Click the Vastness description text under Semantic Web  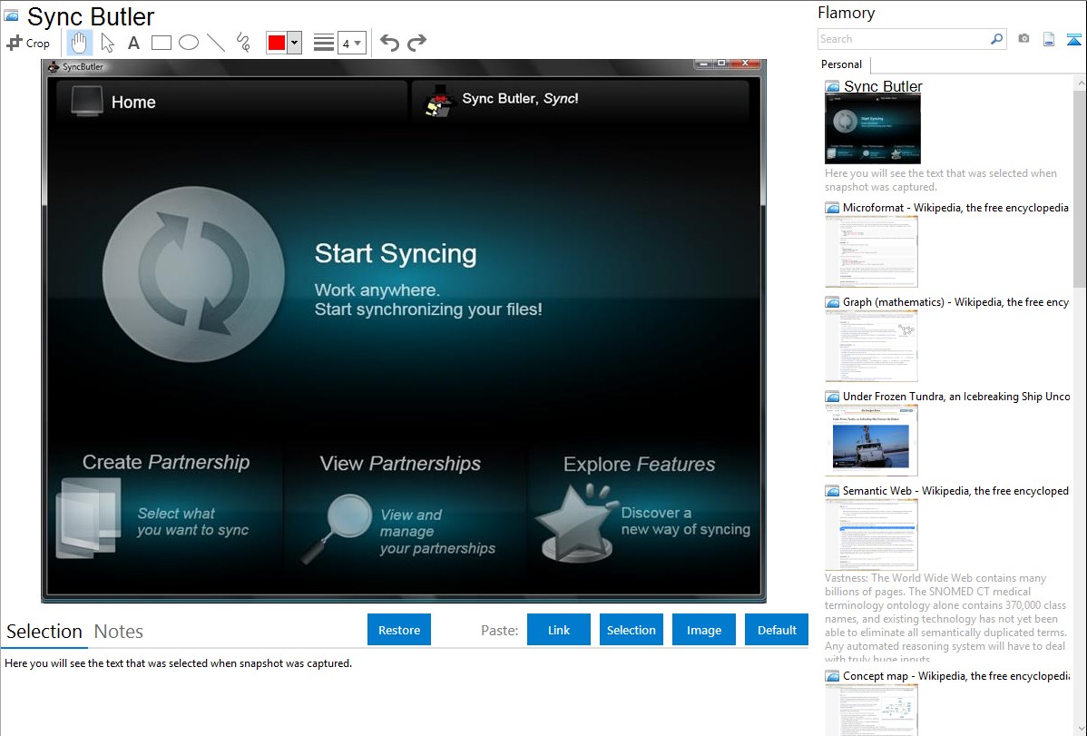click(945, 618)
